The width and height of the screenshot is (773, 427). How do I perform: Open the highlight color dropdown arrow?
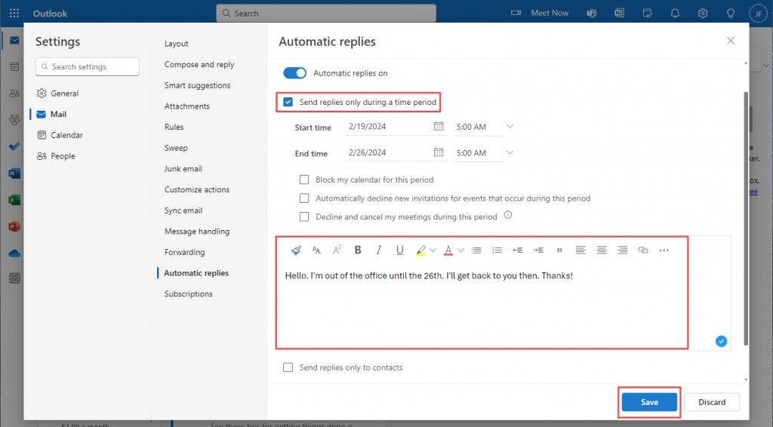433,250
